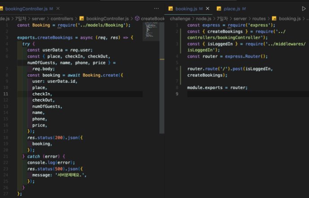Select 'challenge' in the right breadcrumb
Screen dimensions: 309x198
point(180,19)
